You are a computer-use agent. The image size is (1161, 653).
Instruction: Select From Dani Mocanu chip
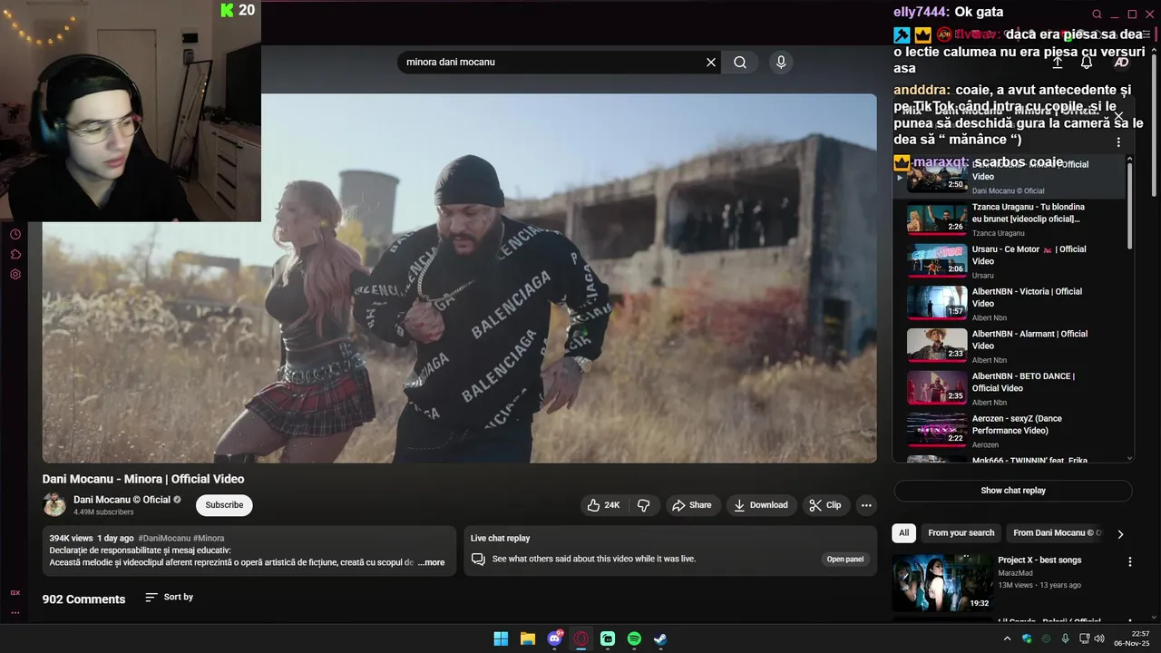[x=1057, y=533]
